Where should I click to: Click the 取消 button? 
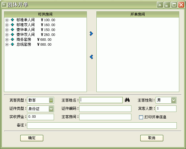(152, 138)
